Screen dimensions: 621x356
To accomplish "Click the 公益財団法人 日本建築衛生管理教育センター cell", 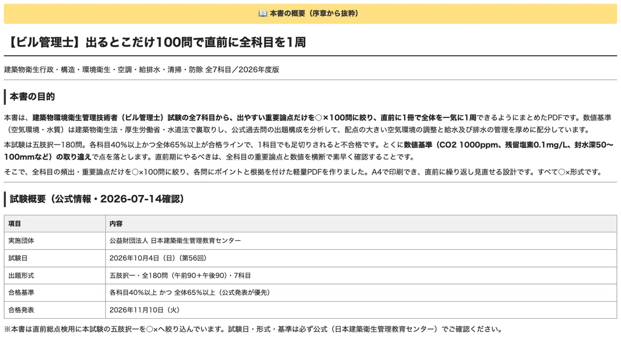I will pos(361,241).
